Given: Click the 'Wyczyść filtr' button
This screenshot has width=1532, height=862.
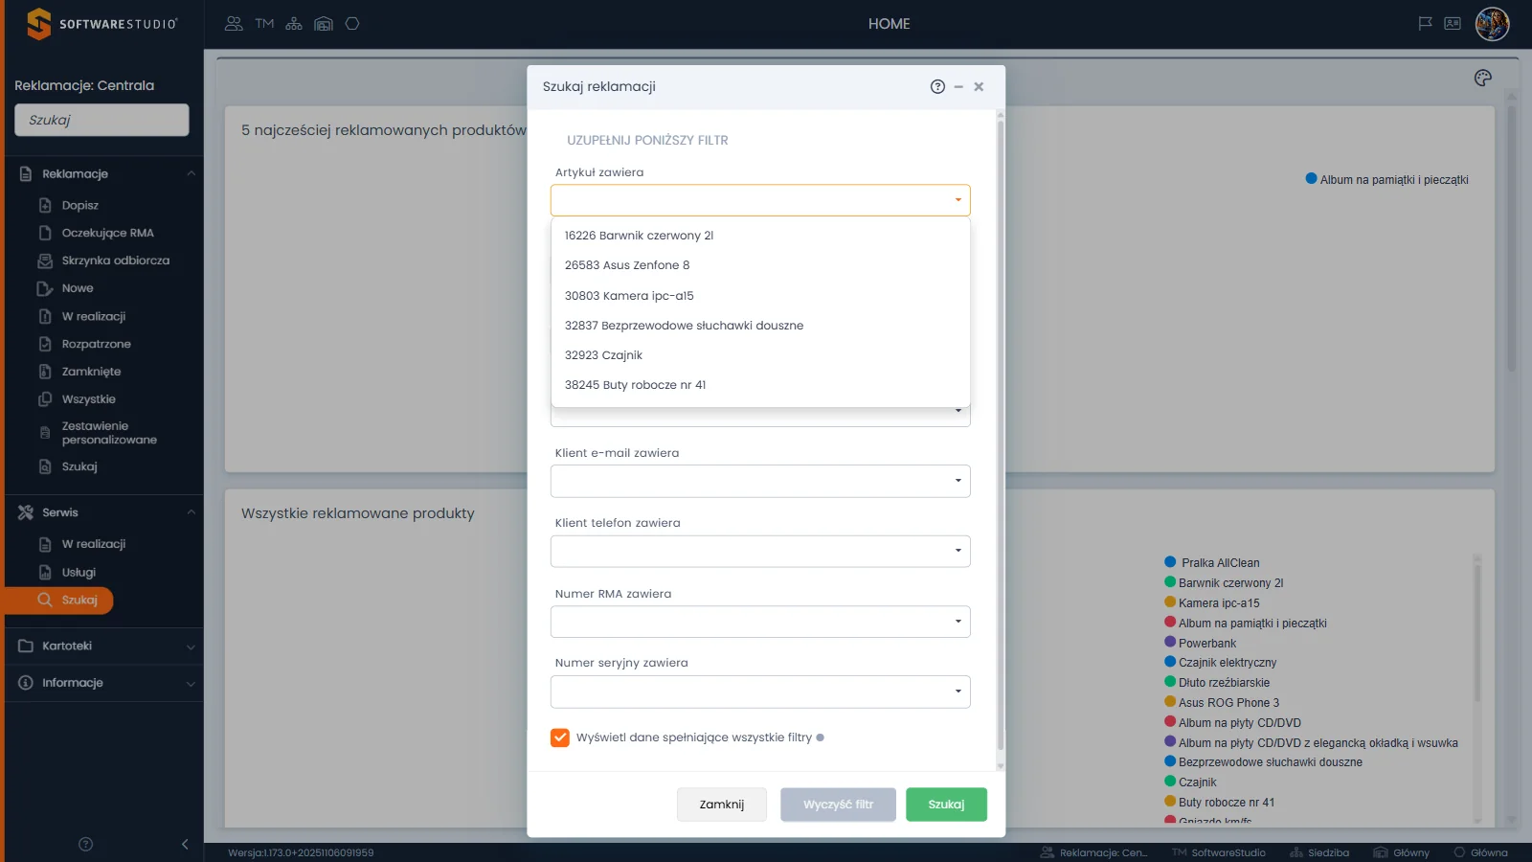Looking at the screenshot, I should [838, 805].
